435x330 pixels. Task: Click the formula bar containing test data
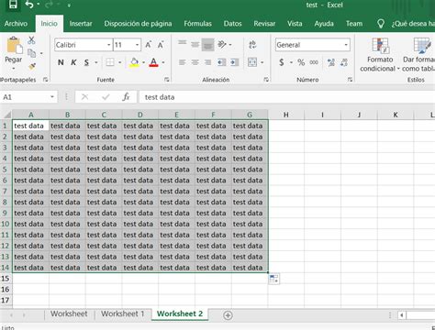[x=287, y=97]
